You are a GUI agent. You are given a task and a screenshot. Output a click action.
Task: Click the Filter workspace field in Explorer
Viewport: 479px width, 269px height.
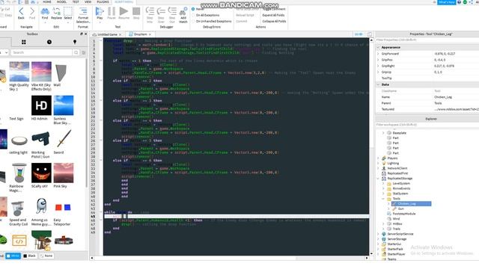427,125
